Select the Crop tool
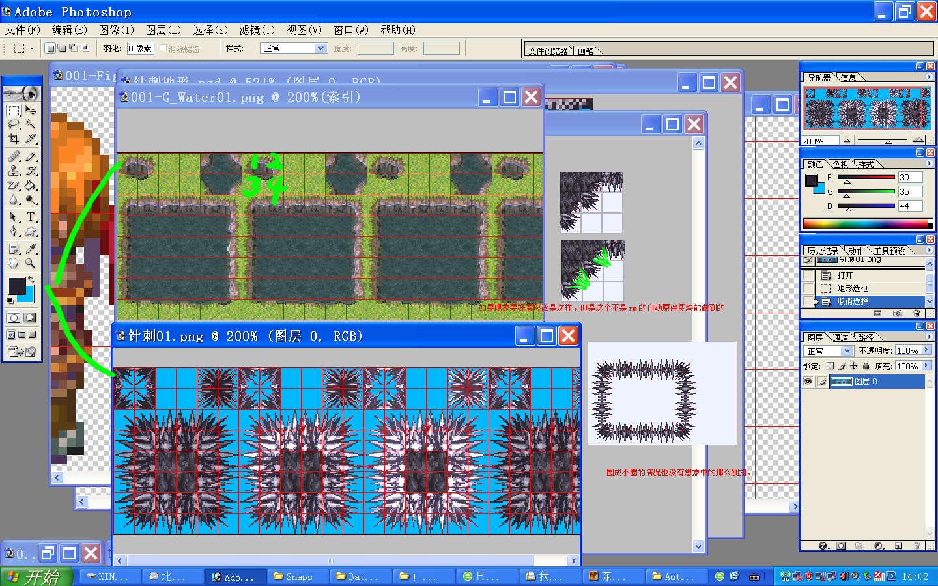 pyautogui.click(x=14, y=139)
